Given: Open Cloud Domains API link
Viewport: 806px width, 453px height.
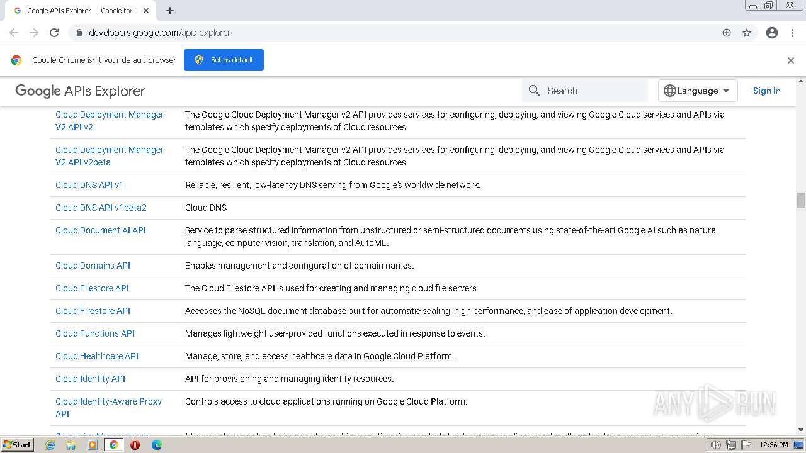Looking at the screenshot, I should pyautogui.click(x=93, y=266).
